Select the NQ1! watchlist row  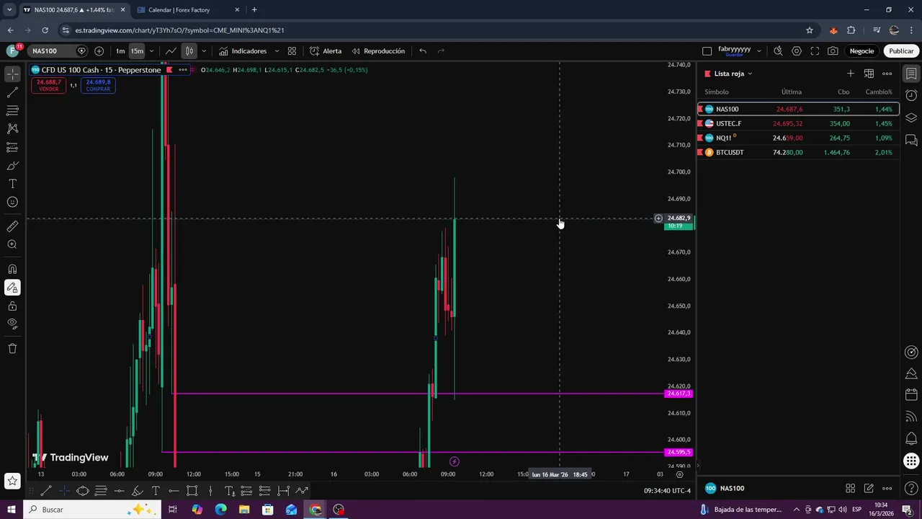coord(798,138)
